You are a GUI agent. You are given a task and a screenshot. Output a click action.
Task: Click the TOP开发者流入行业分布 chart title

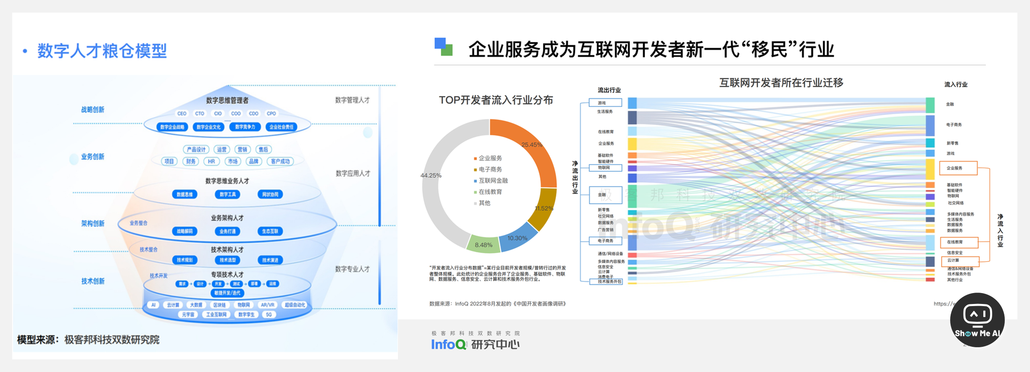496,100
